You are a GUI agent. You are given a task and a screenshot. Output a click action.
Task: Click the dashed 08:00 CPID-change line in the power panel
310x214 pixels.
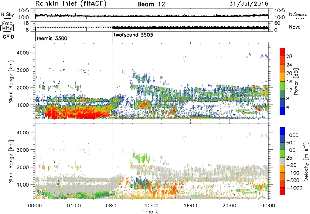(113, 82)
